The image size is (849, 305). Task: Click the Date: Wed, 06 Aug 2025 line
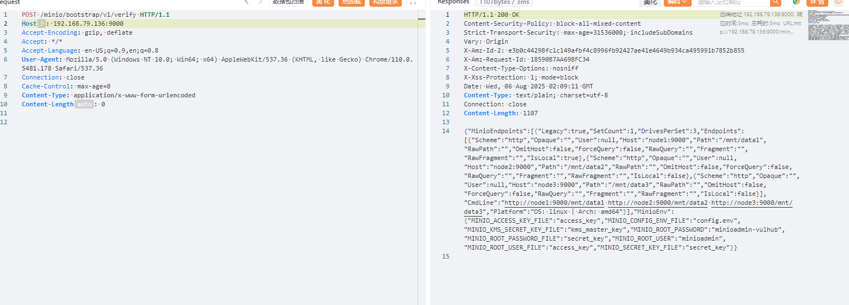click(528, 86)
